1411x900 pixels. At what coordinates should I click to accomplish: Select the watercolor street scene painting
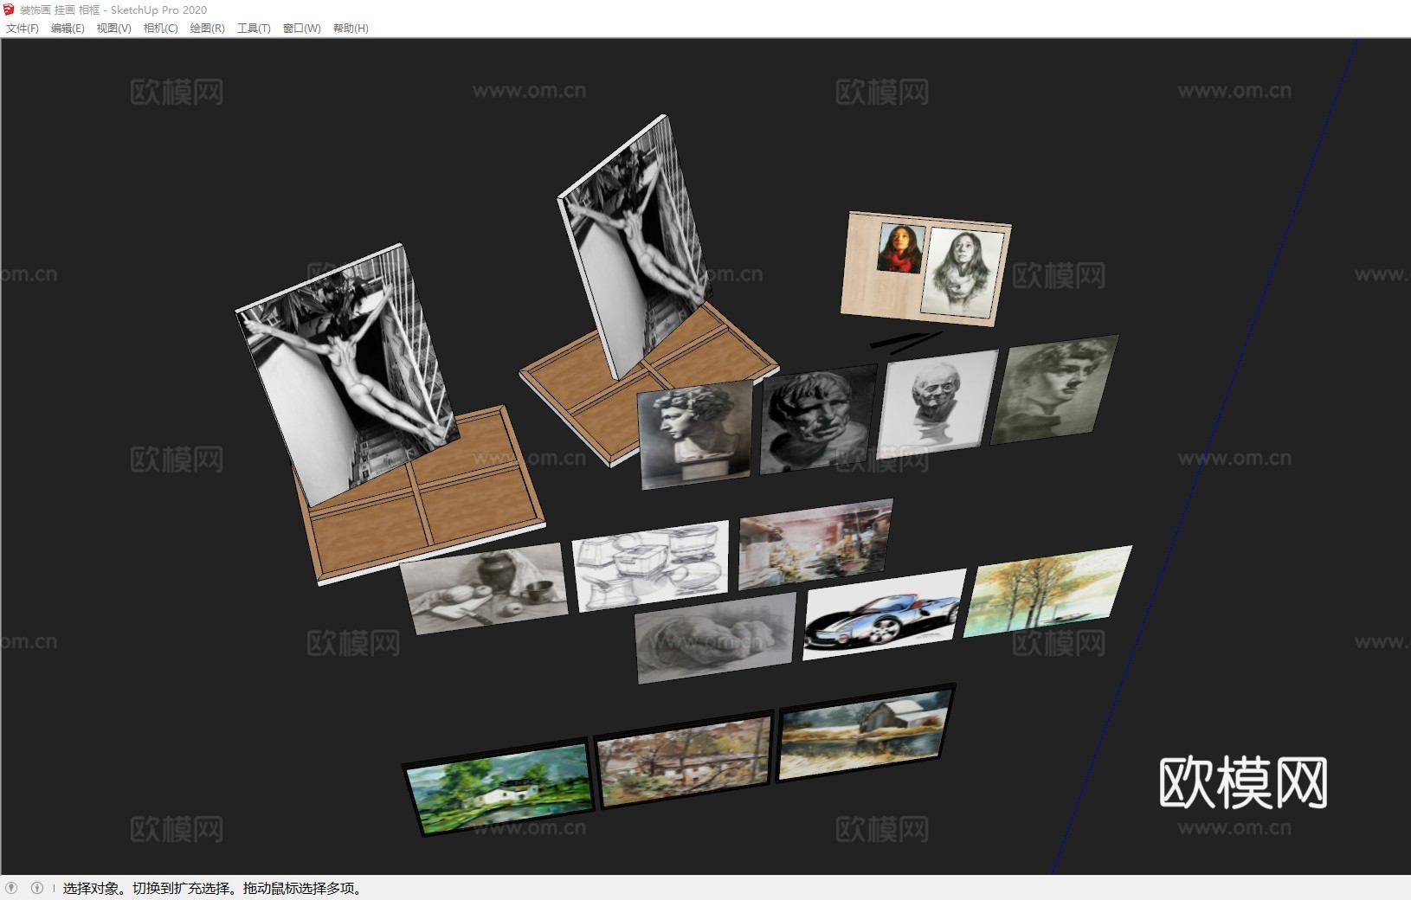[x=815, y=543]
